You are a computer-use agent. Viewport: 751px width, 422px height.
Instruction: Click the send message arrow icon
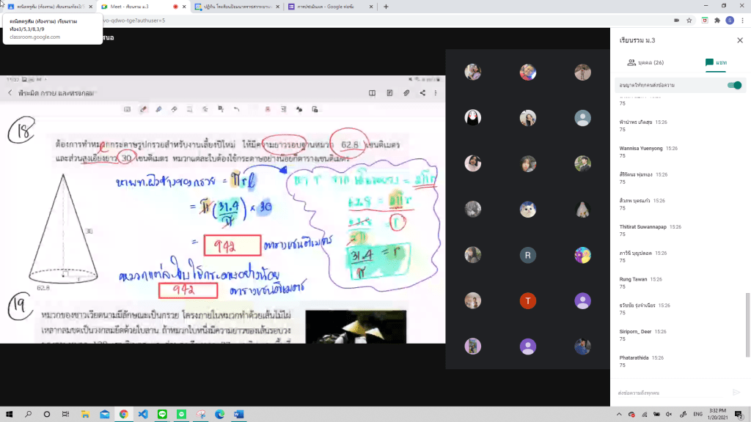click(736, 393)
